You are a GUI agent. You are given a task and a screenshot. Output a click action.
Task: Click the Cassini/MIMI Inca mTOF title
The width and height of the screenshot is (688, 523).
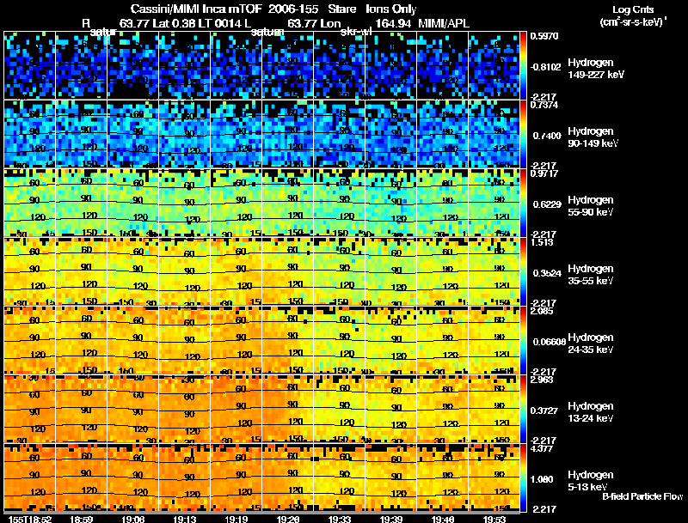[x=196, y=9]
